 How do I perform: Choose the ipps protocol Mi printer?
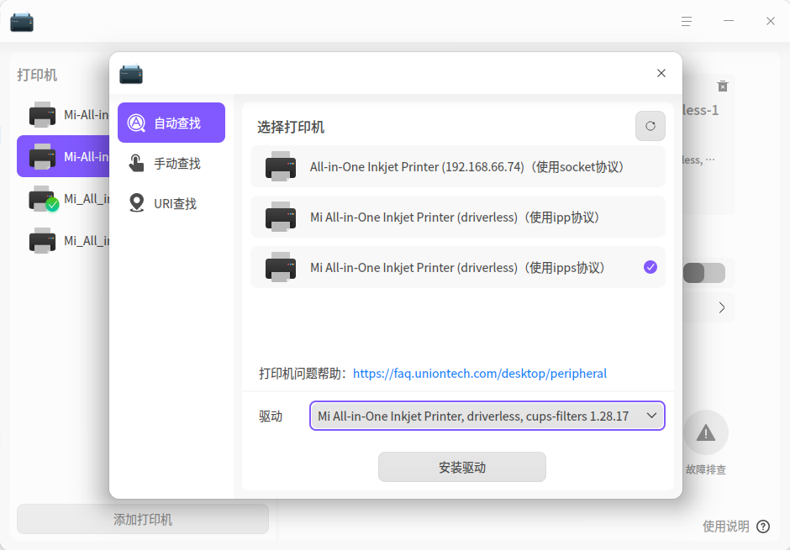tap(457, 267)
